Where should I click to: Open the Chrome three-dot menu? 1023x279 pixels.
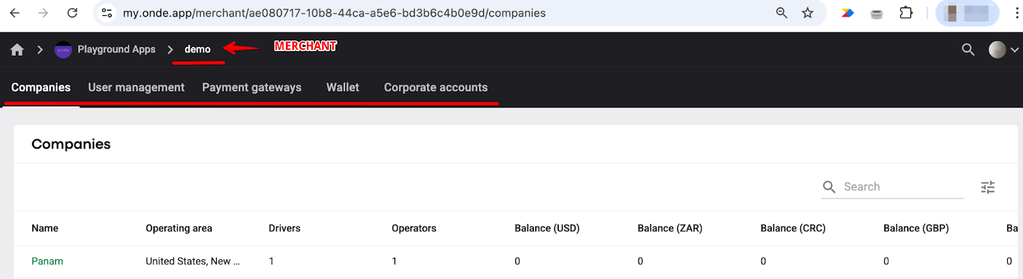1016,13
